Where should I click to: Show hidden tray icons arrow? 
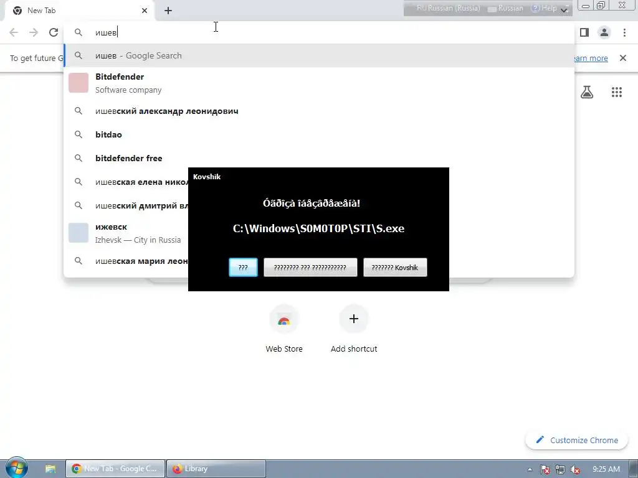coord(530,469)
